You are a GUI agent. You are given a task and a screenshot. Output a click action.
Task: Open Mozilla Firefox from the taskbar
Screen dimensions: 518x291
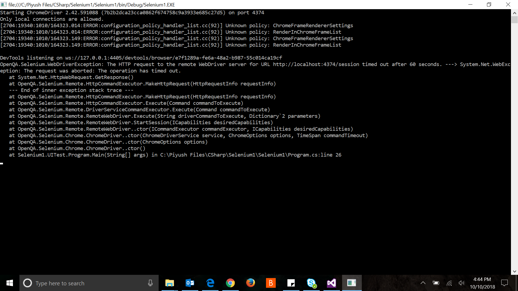[x=251, y=283]
